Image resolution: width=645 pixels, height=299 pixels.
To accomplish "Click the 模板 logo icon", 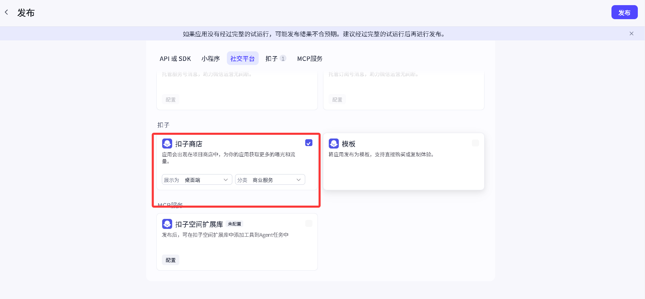I will pyautogui.click(x=334, y=143).
